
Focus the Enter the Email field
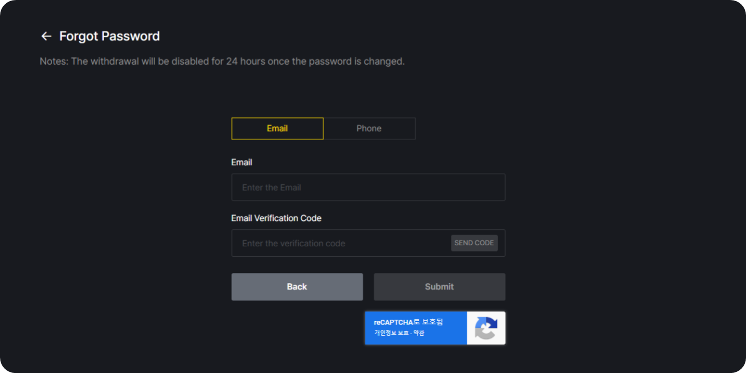(368, 187)
